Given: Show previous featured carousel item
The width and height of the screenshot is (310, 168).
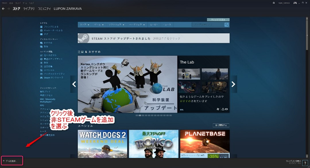Looking at the screenshot, I should 74,84.
